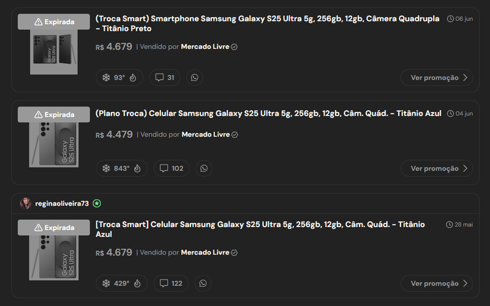Click Ver promoção for Titânio Preto deal
The width and height of the screenshot is (490, 306).
(437, 78)
